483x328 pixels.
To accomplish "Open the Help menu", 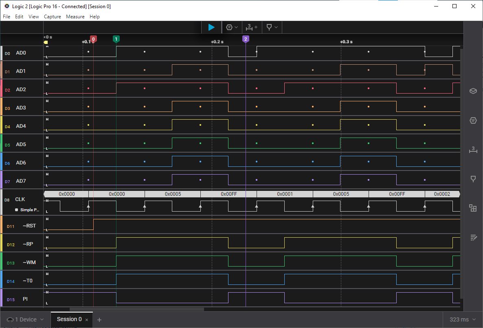I will coord(94,17).
